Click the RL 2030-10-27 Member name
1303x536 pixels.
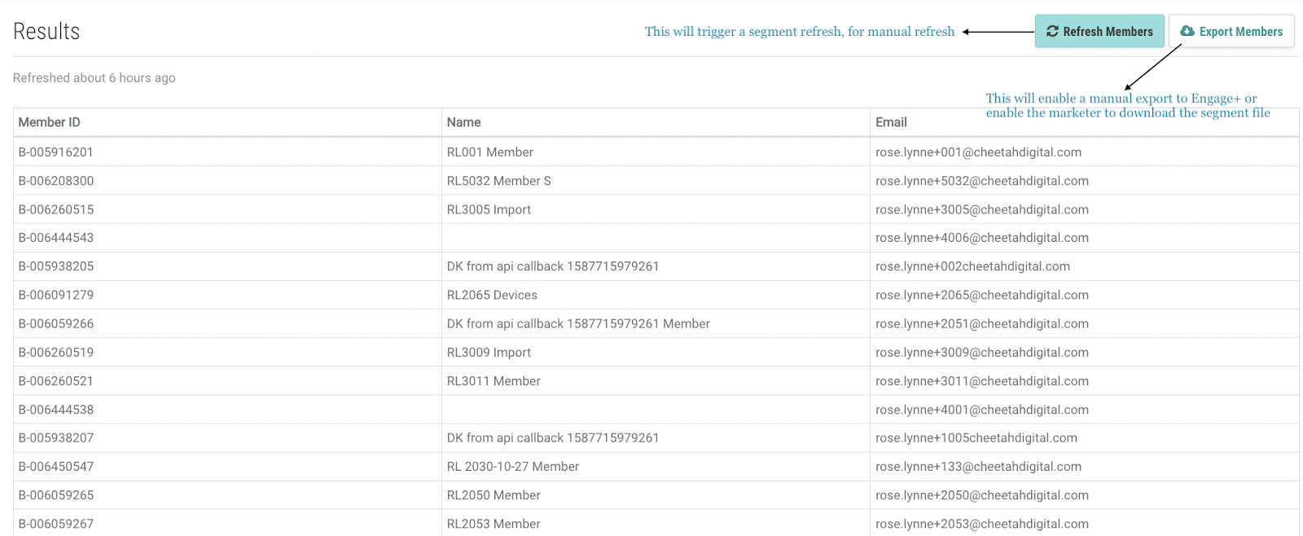coord(512,467)
